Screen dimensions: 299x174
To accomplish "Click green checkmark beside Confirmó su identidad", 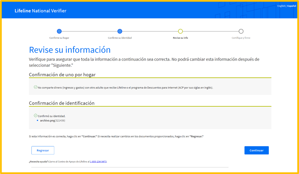I will pyautogui.click(x=35, y=115).
